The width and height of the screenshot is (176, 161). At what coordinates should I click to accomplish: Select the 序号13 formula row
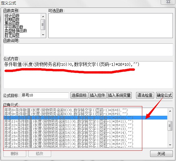coord(86,129)
